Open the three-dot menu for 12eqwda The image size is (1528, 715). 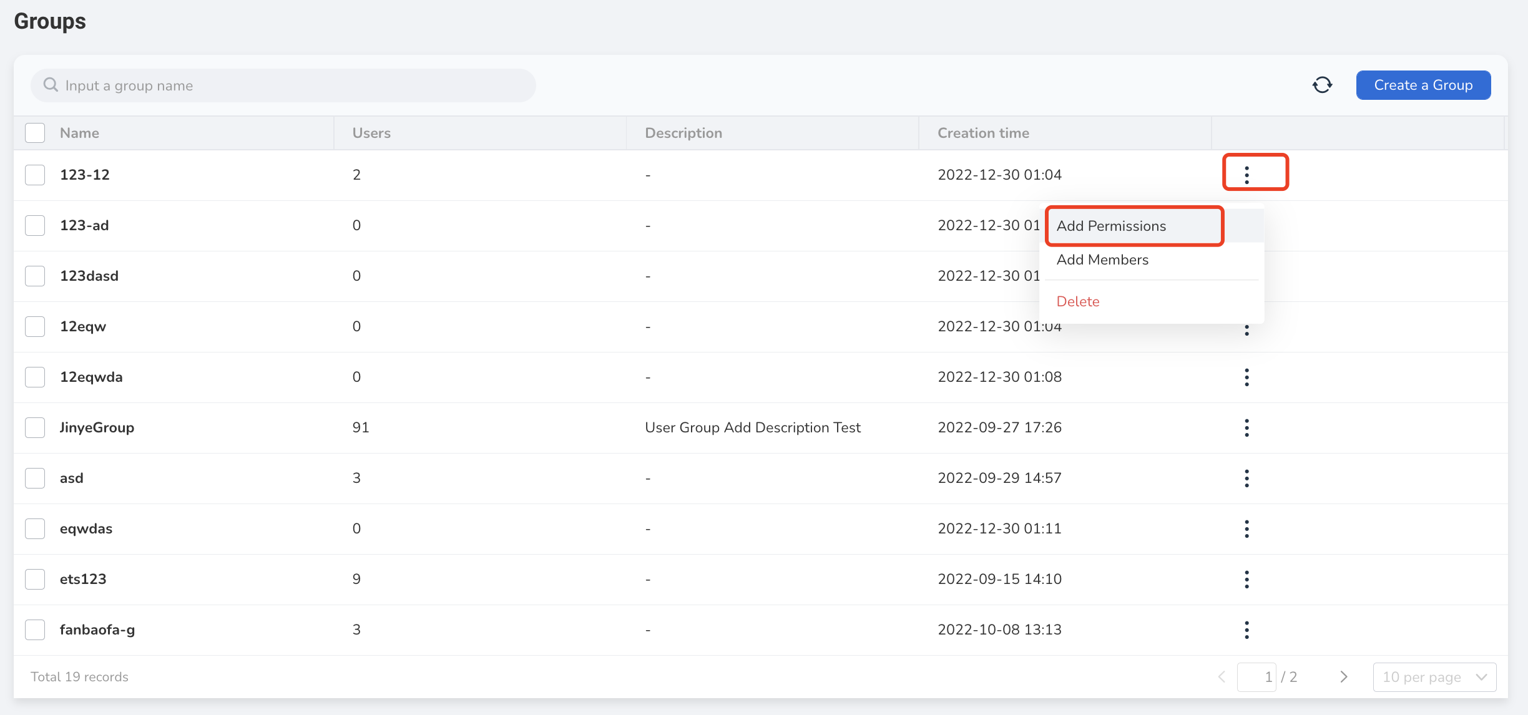(x=1246, y=377)
